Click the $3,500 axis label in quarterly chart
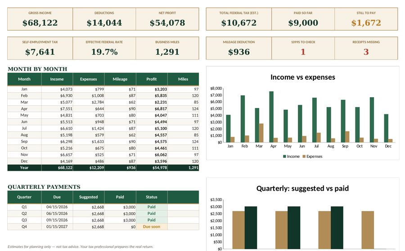Screen dimensions: 405x251 point(216,200)
